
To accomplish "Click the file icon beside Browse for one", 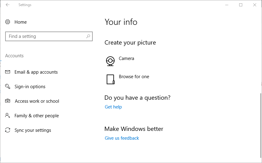I will [110, 79].
